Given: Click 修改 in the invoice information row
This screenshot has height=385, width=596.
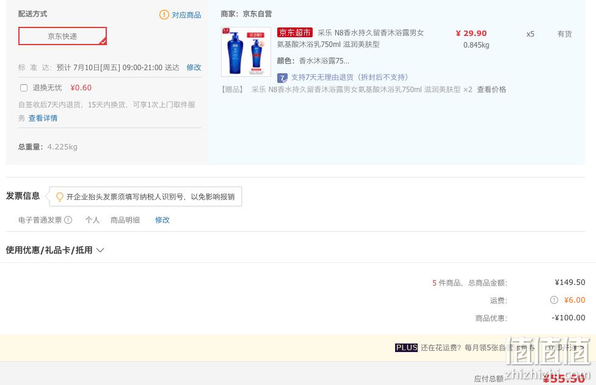Looking at the screenshot, I should 162,220.
